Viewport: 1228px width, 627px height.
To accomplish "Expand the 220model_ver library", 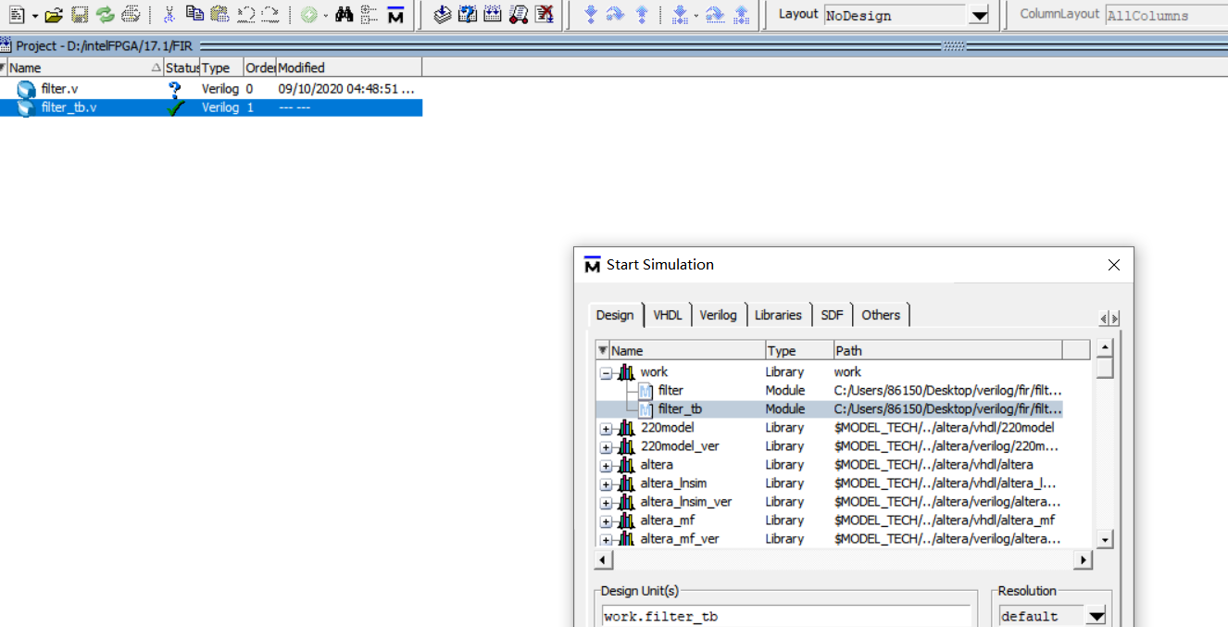I will (606, 447).
